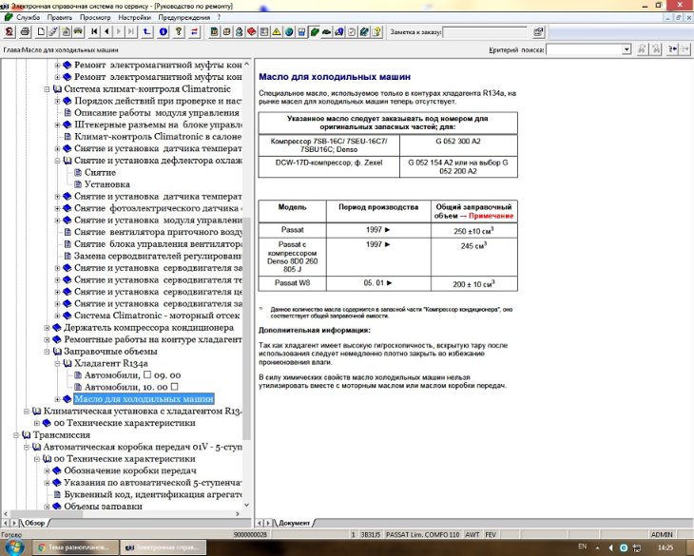Open the Настройки menu
This screenshot has height=556, width=694.
point(135,18)
